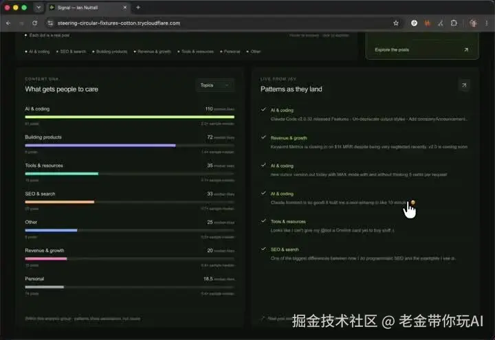The height and width of the screenshot is (340, 495).
Task: Click the Personal legend item
Action: tap(230, 52)
